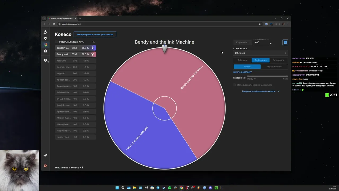Viewport: 339px width, 191px height.
Task: Reload the page in browser
Action: pyautogui.click(x=54, y=24)
